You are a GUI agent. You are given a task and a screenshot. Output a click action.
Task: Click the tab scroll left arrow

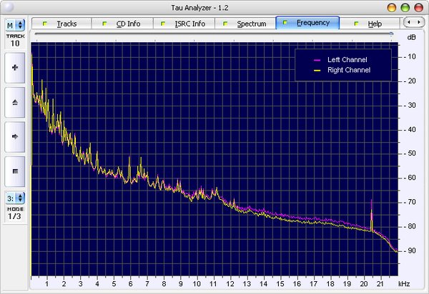pyautogui.click(x=409, y=22)
